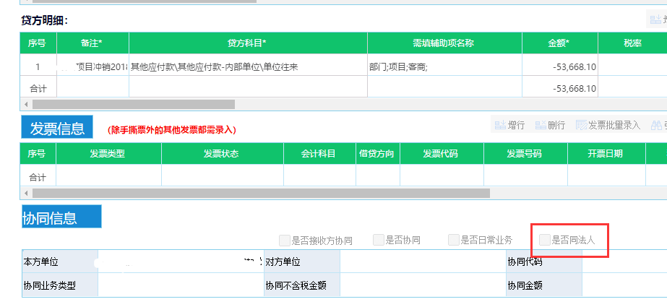667x307 pixels.
Task: Open 发票批量录入 batch invoice entry
Action: coord(607,125)
